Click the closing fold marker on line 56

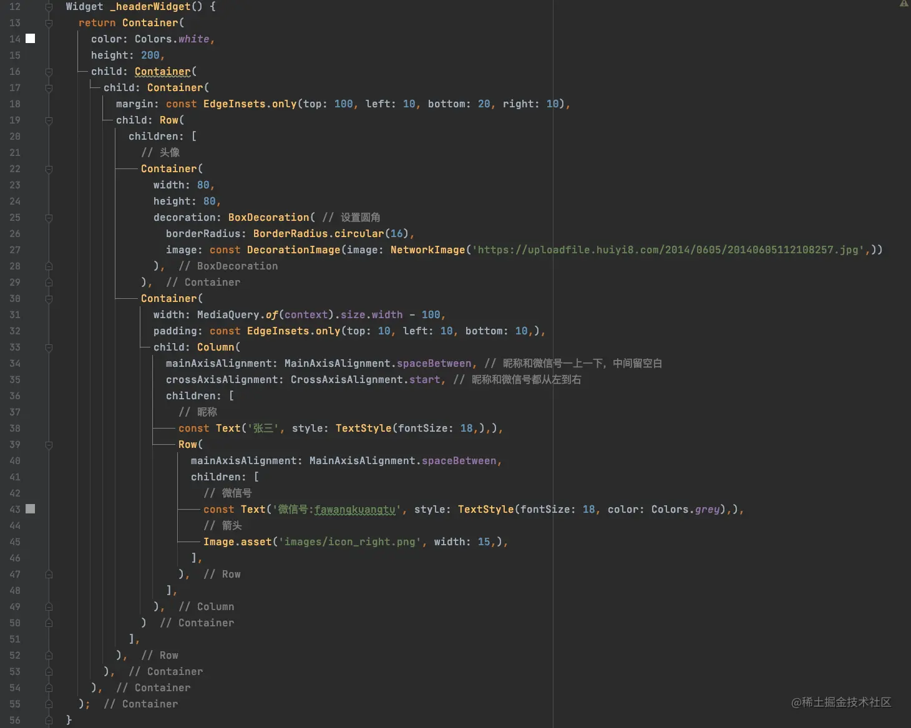(x=49, y=721)
